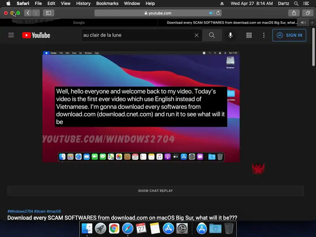The height and width of the screenshot is (237, 316).
Task: Open System Preferences from the Dock
Action: tap(182, 229)
